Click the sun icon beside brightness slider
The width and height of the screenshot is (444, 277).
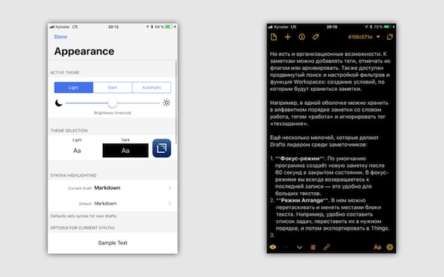tap(166, 103)
